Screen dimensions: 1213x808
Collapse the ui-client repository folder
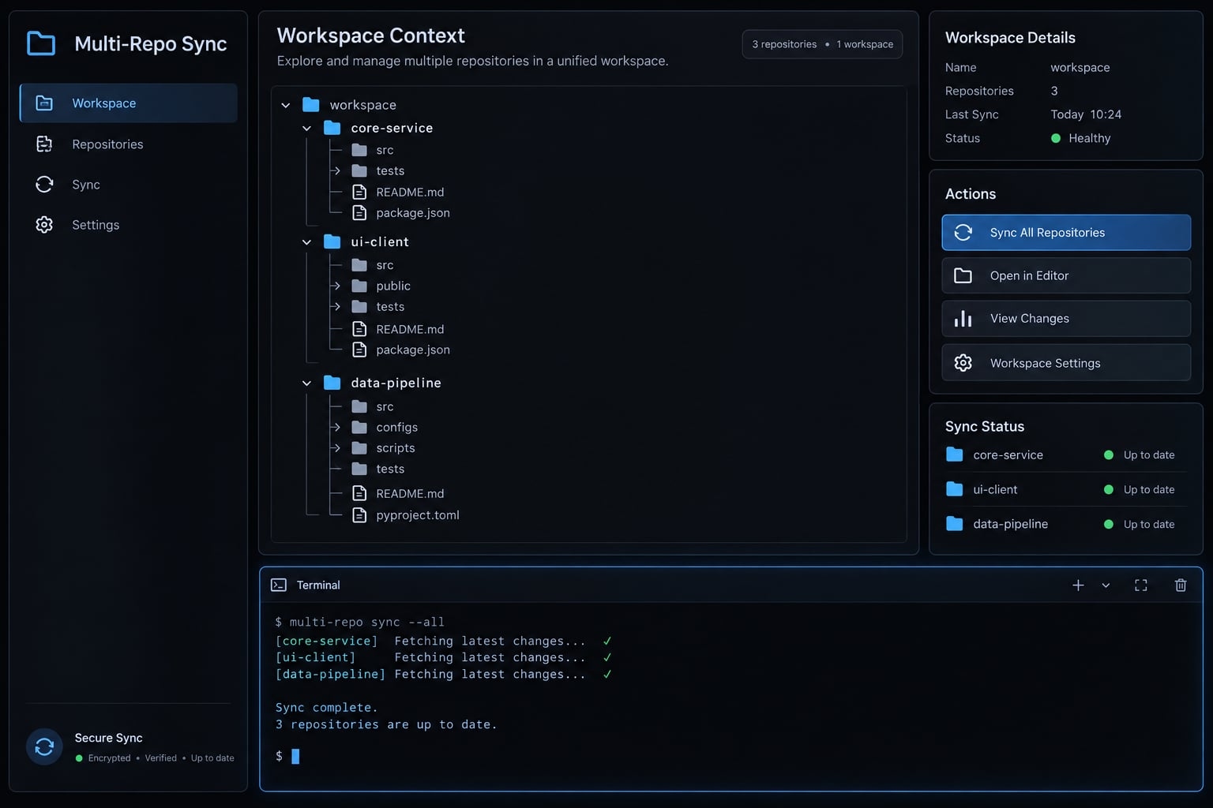[x=307, y=241]
